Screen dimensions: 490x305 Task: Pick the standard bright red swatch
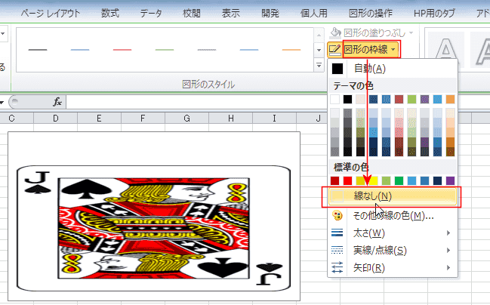(347, 180)
